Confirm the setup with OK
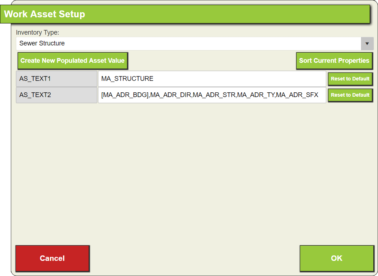Viewport: 378px width, 276px height. point(336,258)
